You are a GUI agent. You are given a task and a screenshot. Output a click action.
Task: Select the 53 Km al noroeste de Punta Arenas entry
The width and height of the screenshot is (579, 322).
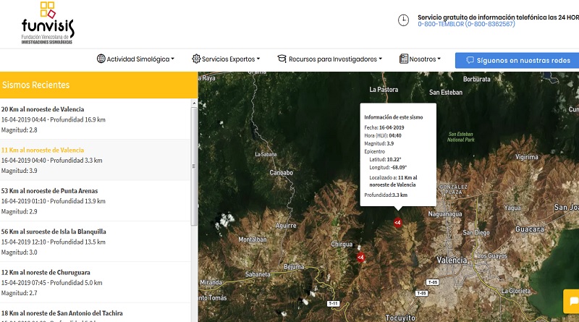coord(96,201)
